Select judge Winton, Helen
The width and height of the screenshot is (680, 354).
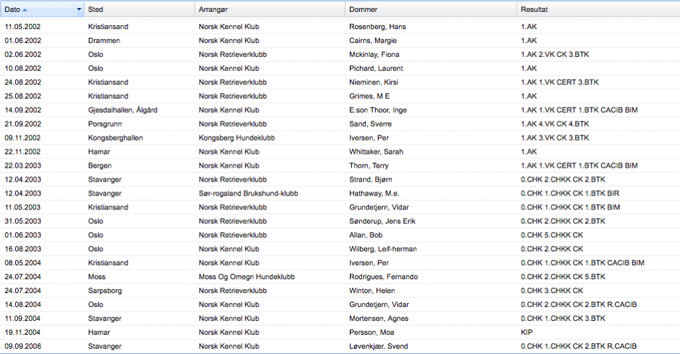click(372, 290)
